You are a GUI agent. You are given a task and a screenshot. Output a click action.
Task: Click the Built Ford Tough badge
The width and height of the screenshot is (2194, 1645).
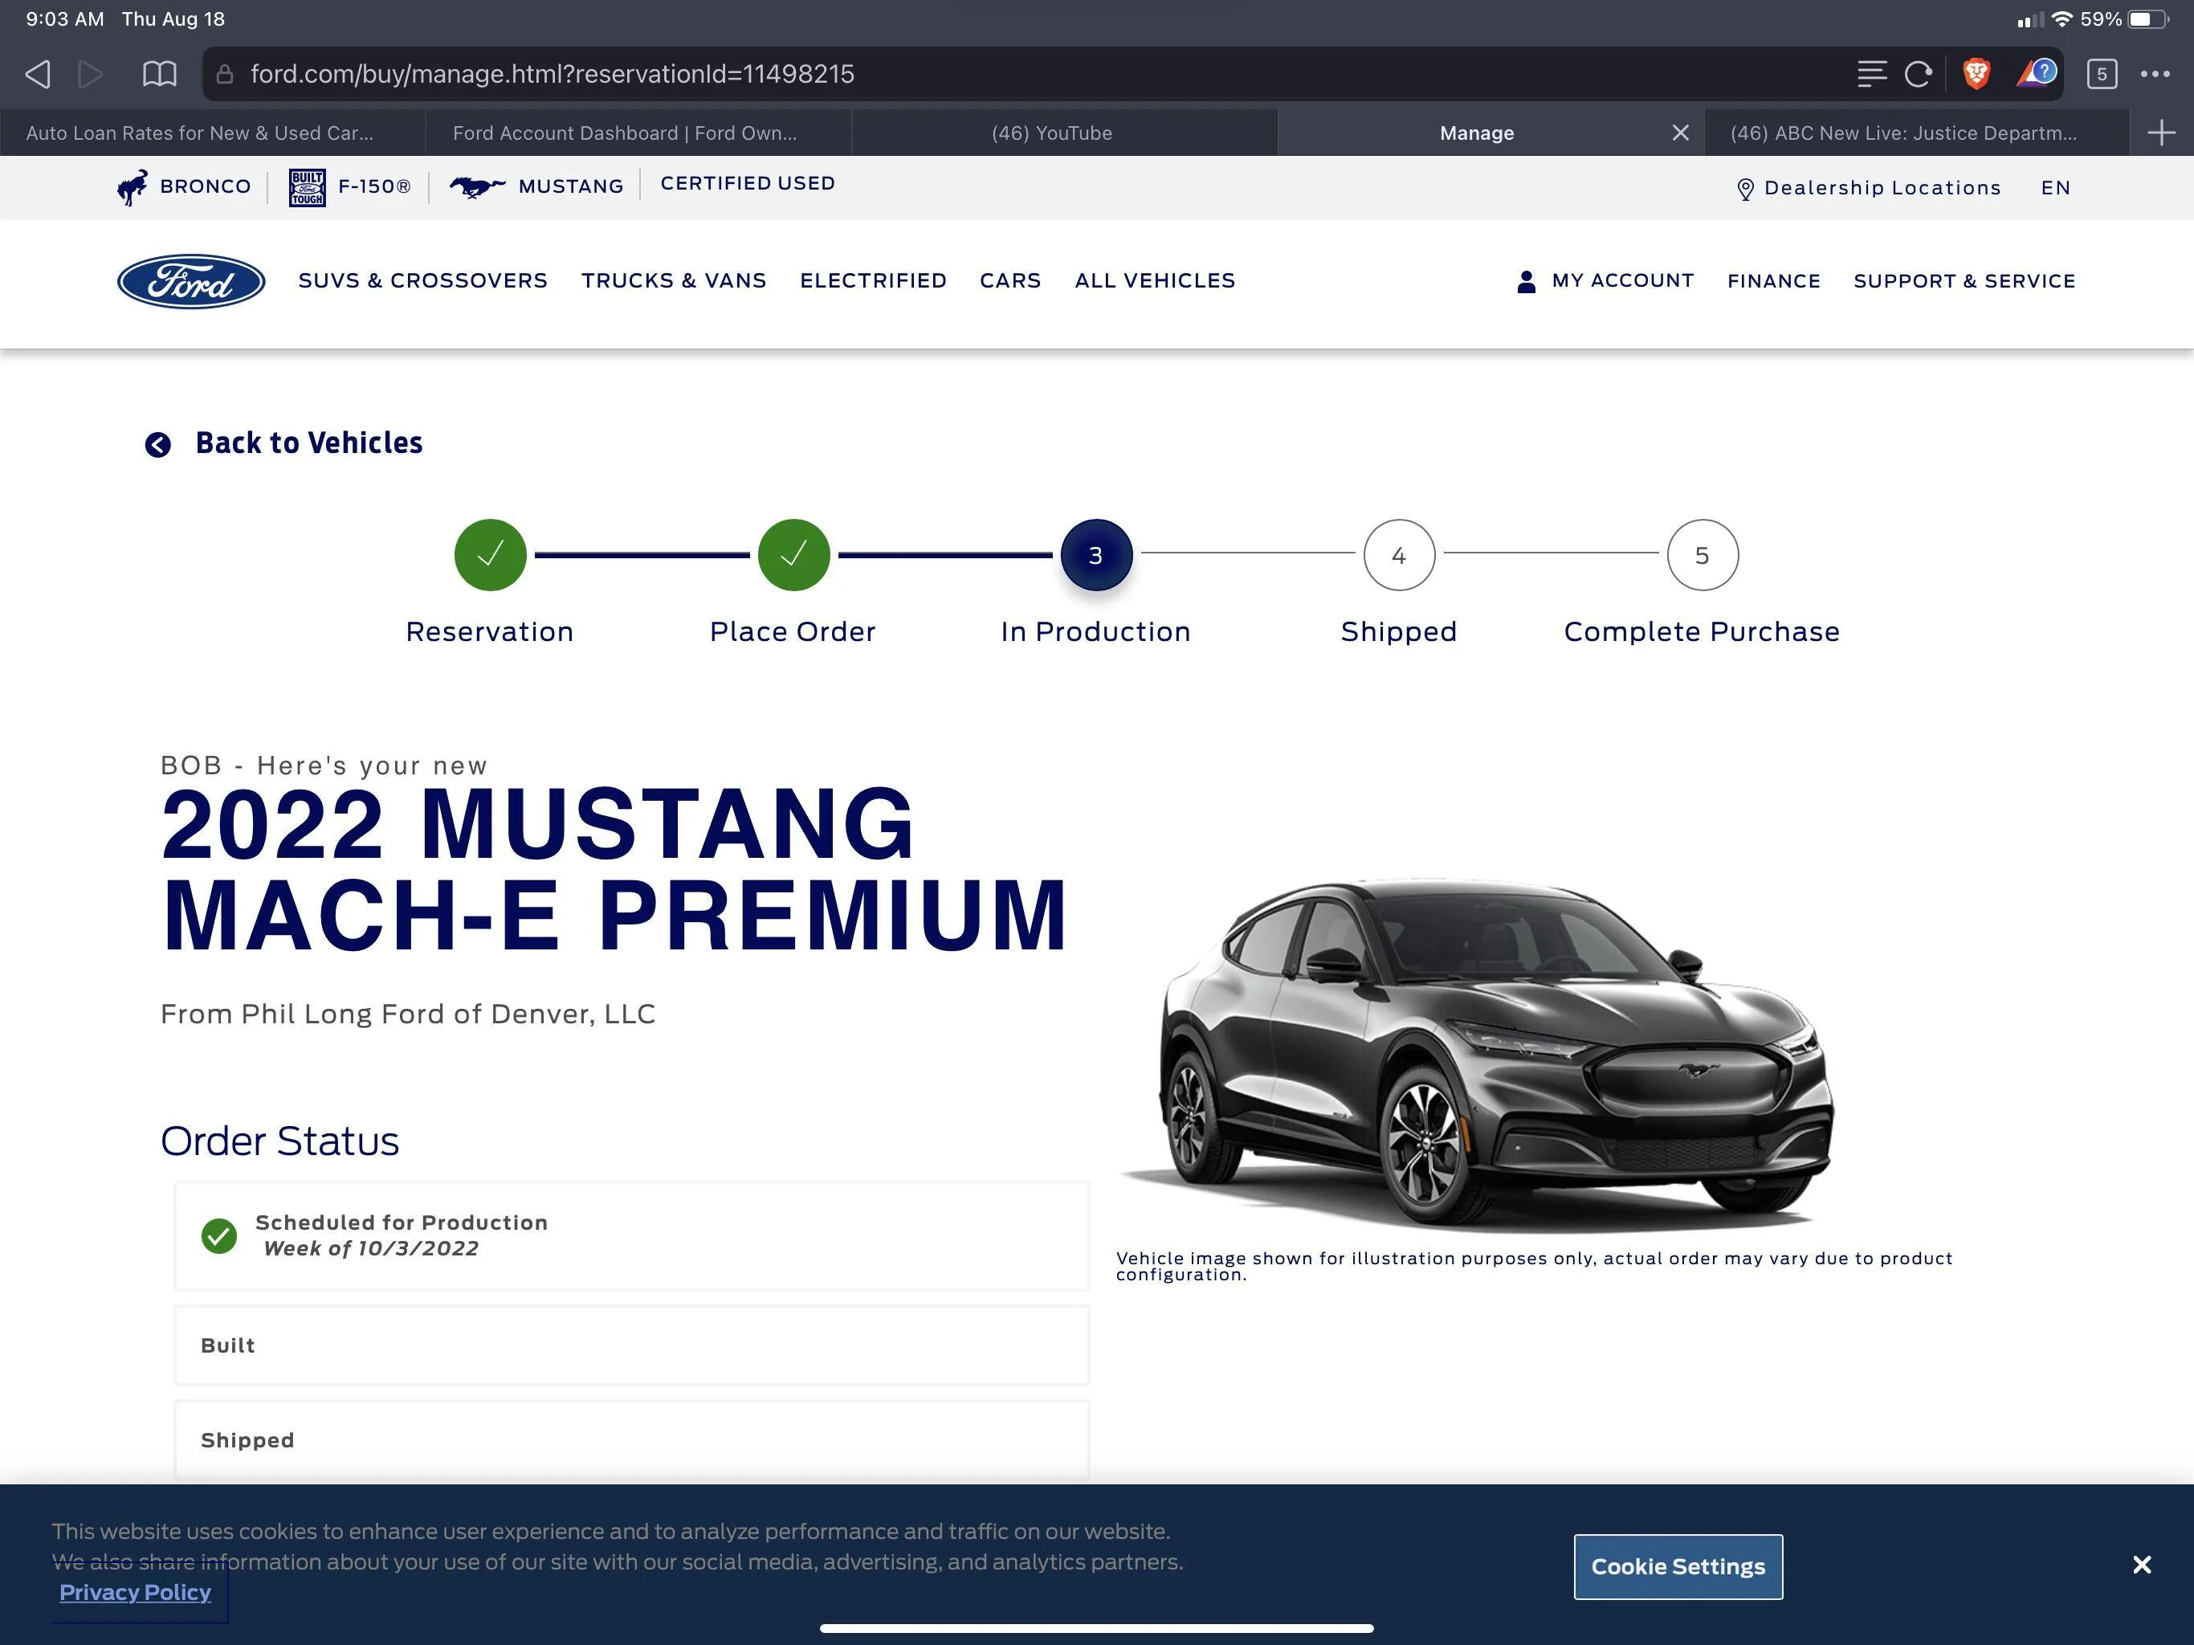point(307,186)
